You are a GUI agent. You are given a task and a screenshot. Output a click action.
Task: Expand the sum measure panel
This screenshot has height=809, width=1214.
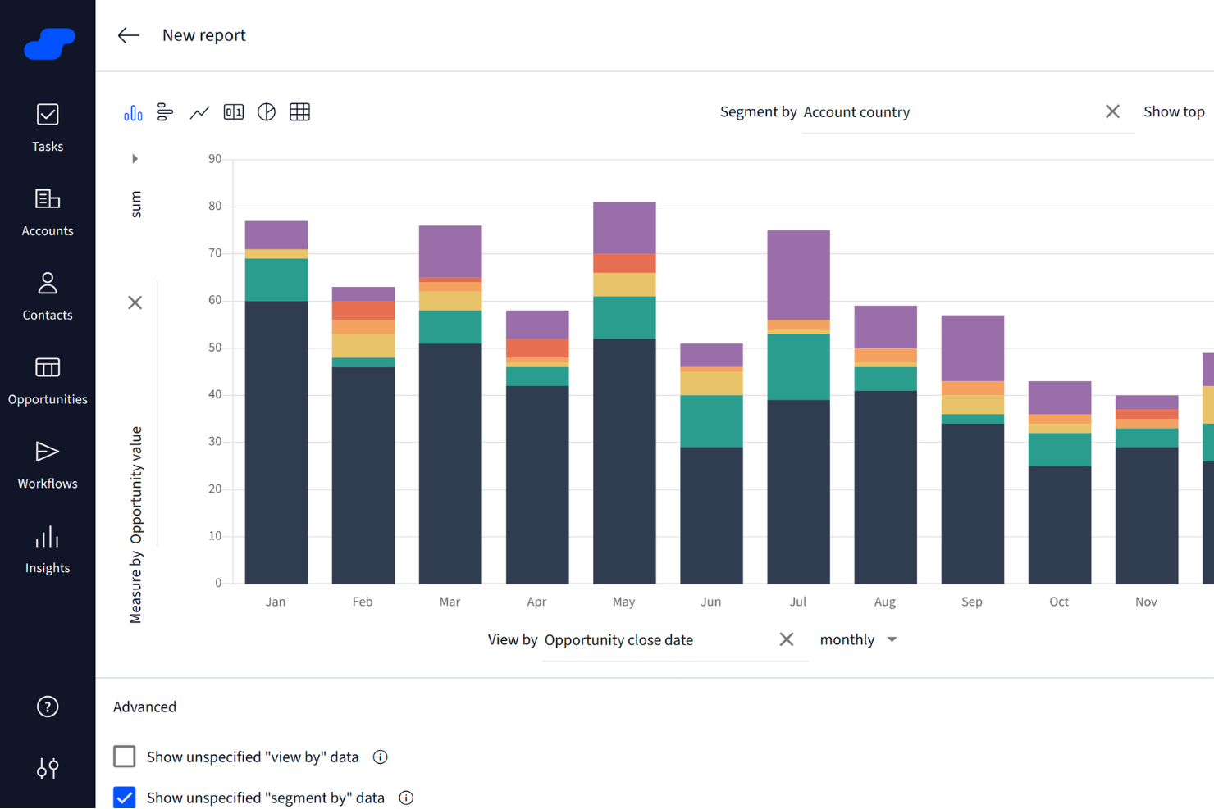tap(135, 158)
